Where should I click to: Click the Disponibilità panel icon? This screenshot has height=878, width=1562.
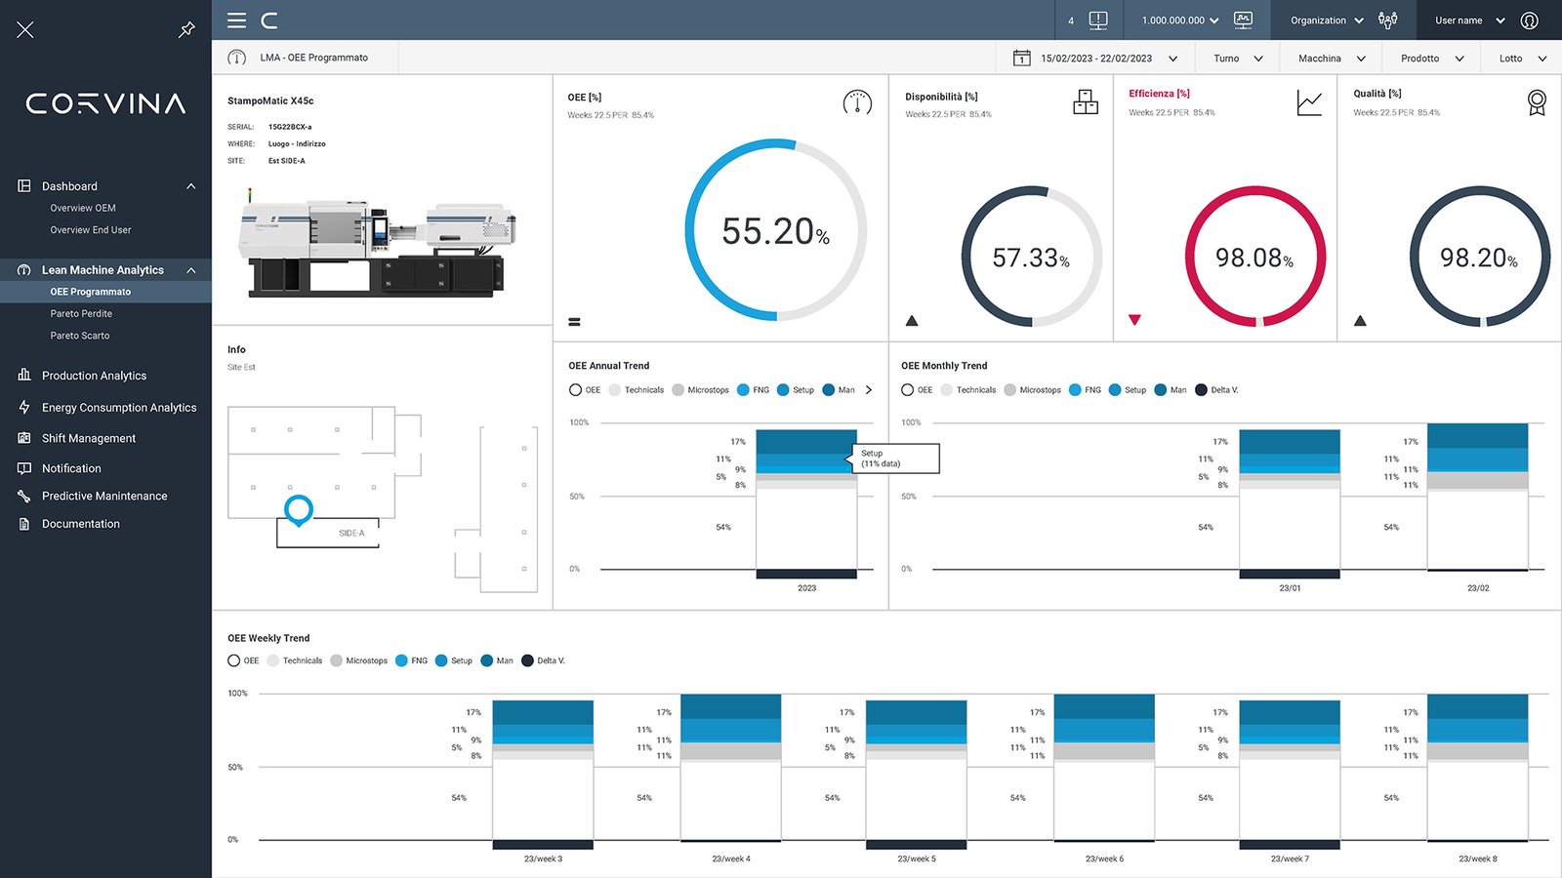(x=1085, y=101)
